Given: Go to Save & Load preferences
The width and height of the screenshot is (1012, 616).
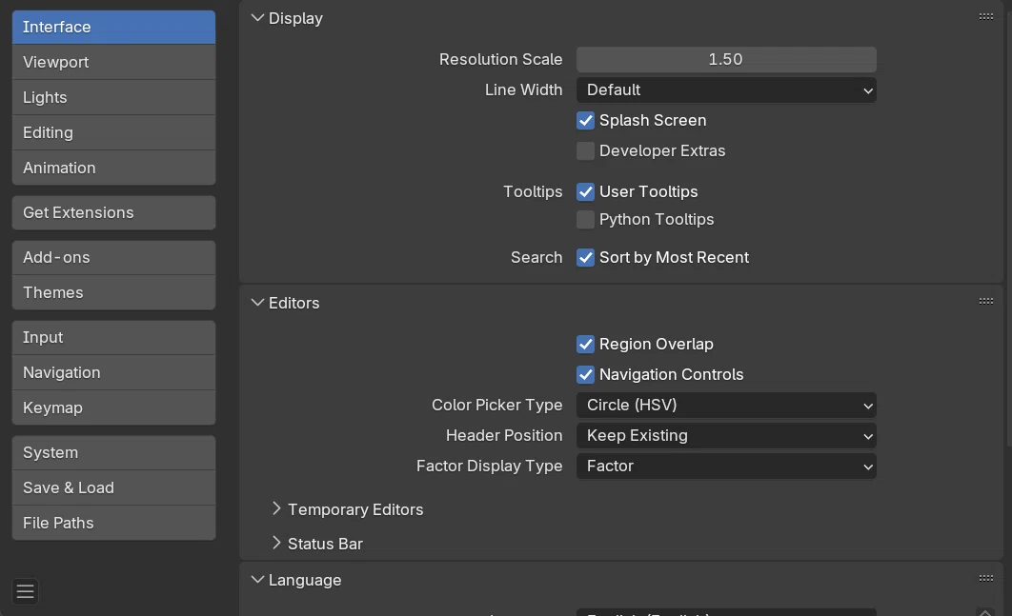Looking at the screenshot, I should point(113,487).
